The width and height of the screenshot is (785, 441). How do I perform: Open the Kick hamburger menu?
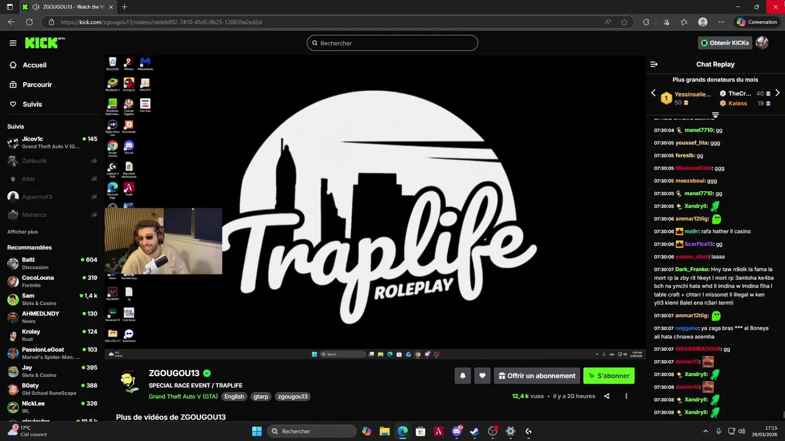13,43
